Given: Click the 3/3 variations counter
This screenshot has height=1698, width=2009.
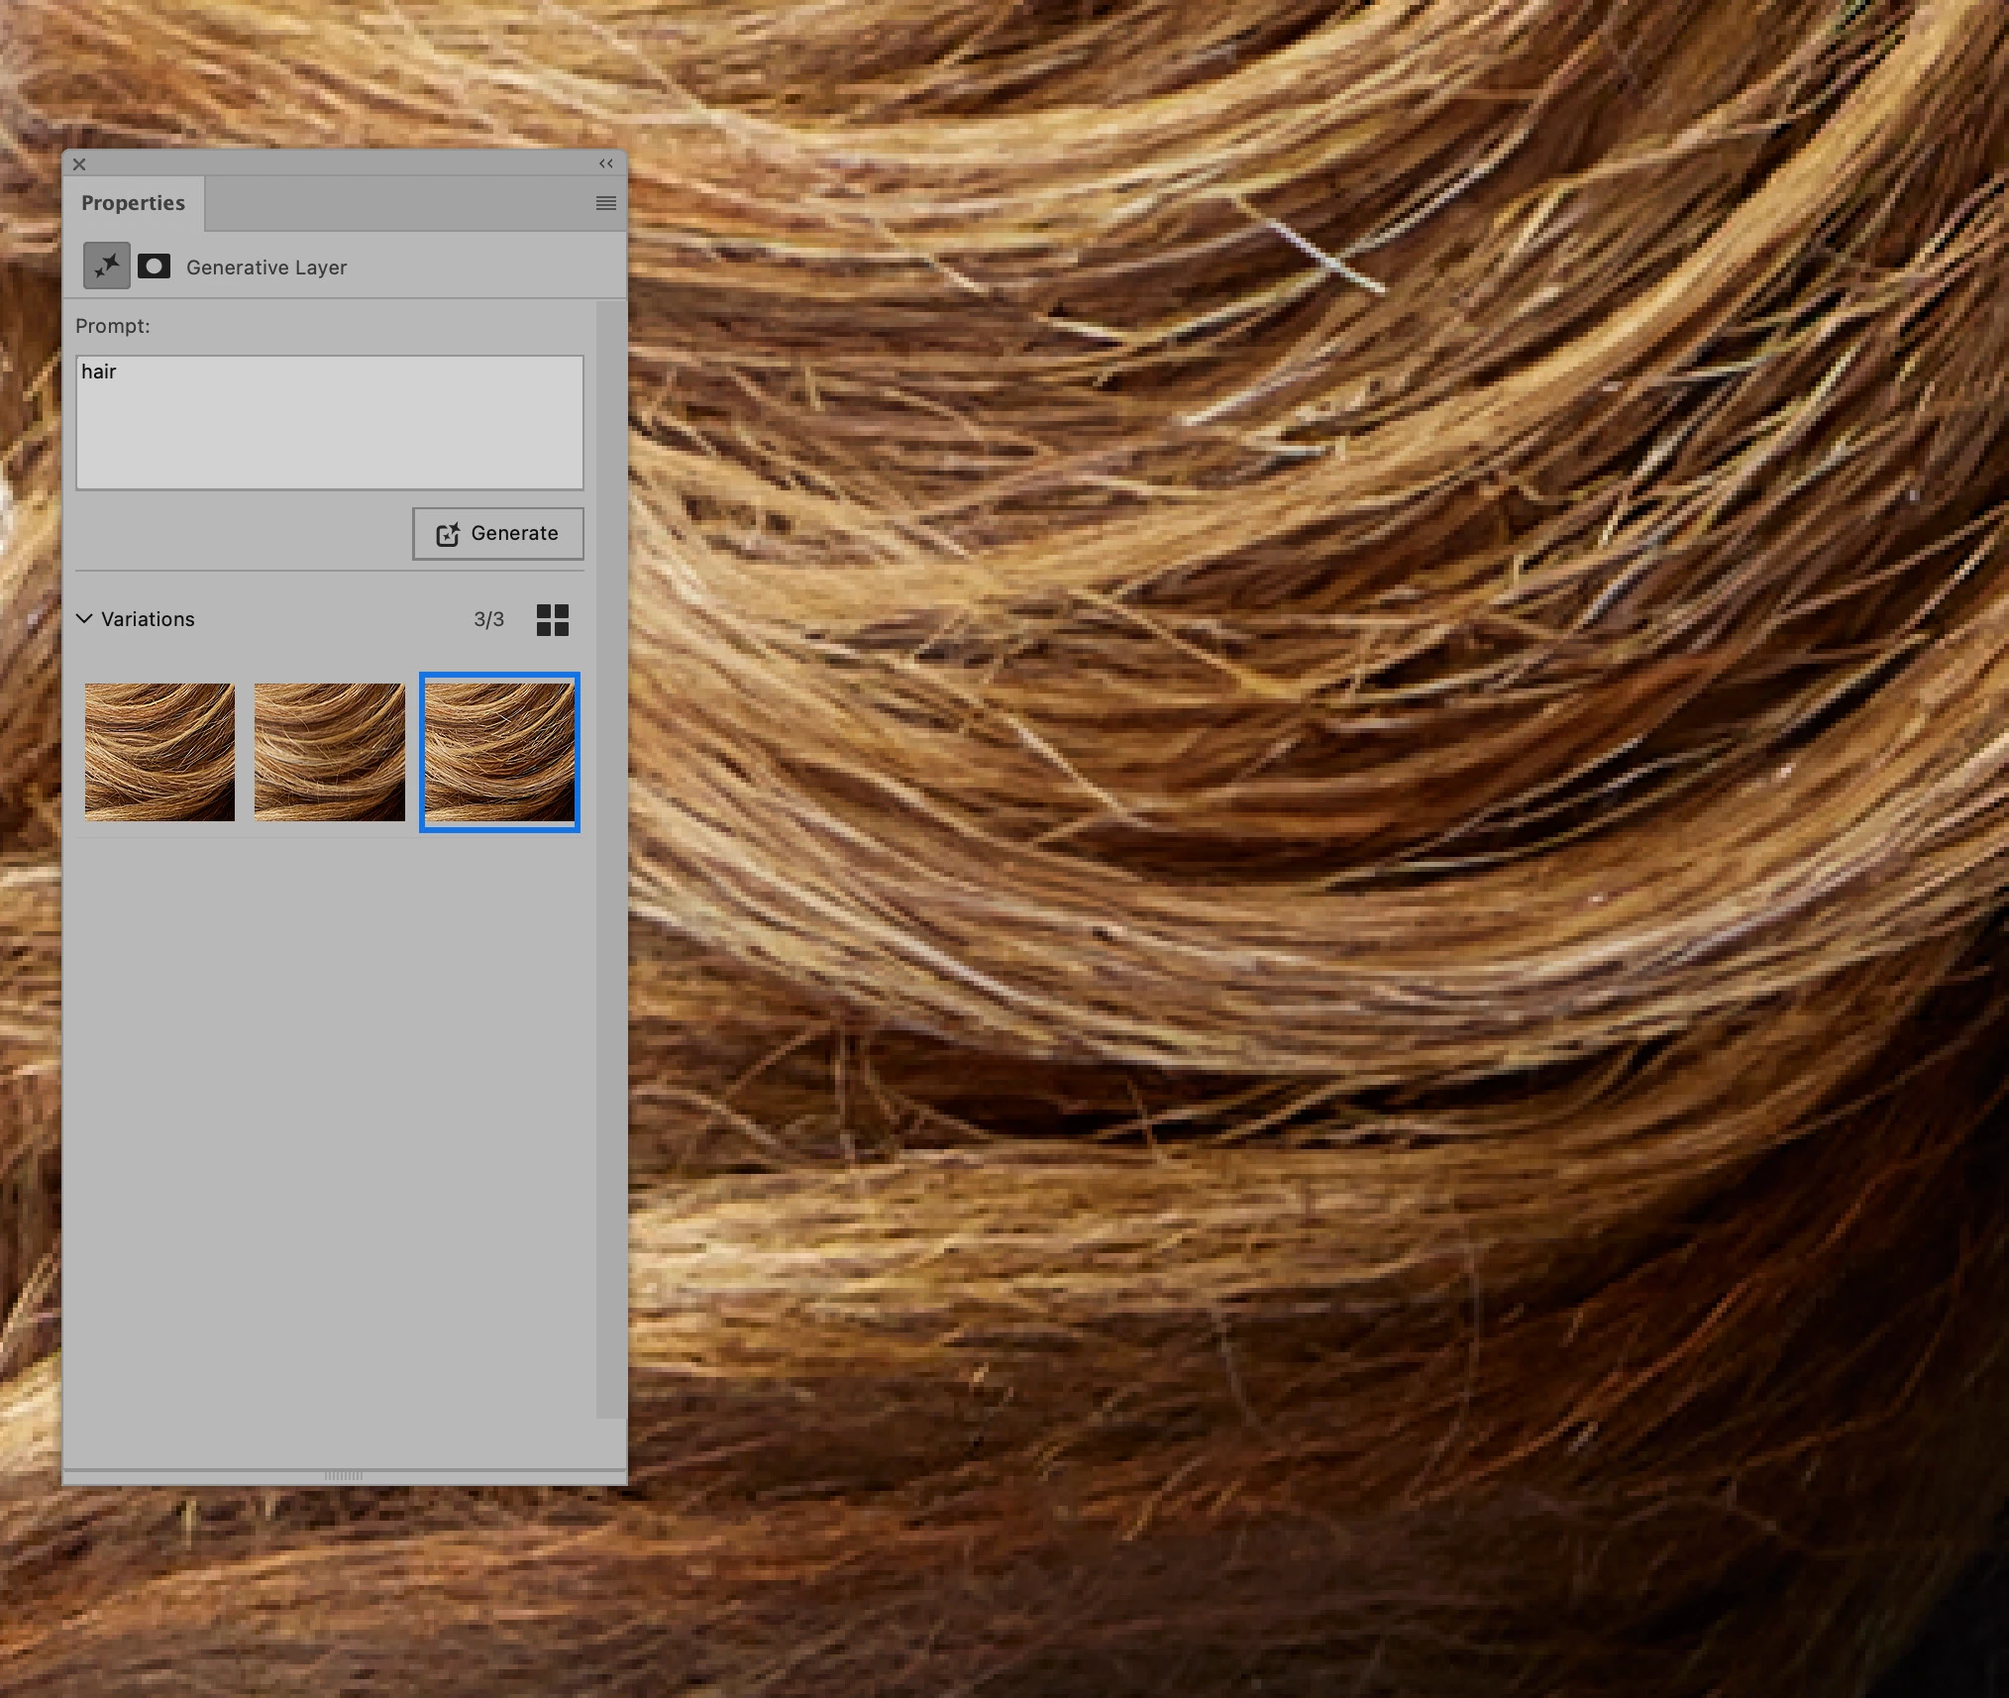Looking at the screenshot, I should pos(488,619).
